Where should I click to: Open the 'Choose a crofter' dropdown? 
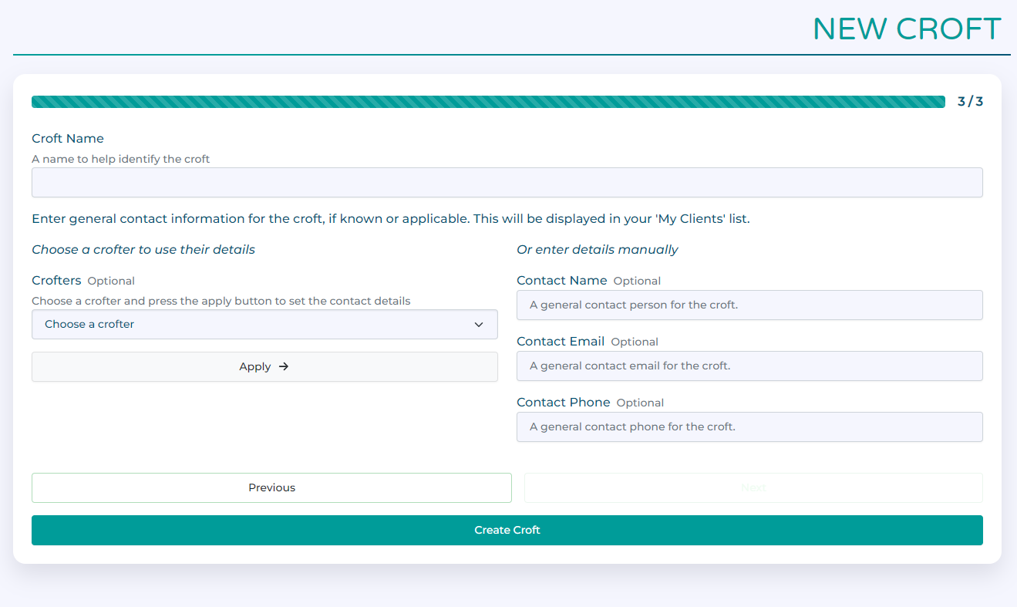point(264,325)
